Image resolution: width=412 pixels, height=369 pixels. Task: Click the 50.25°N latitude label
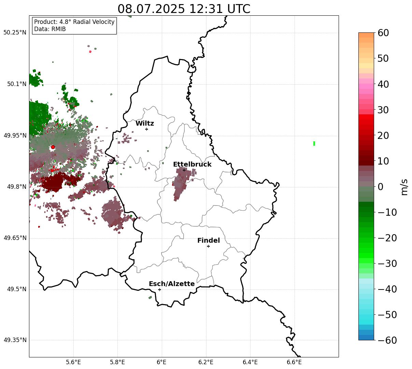click(15, 33)
